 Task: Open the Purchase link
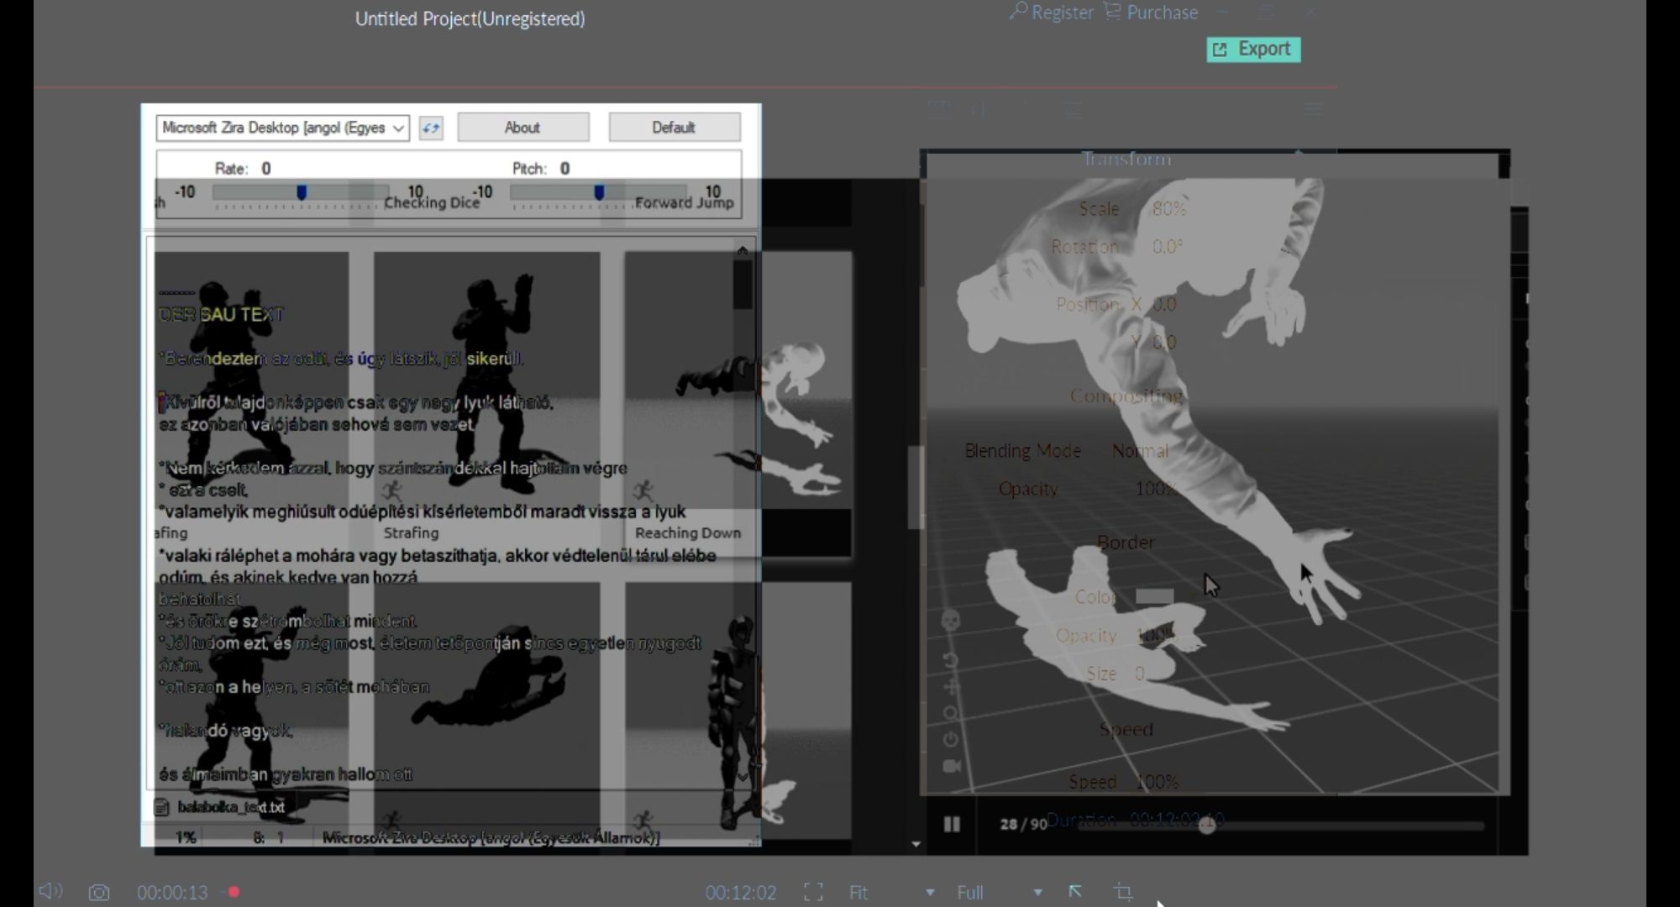coord(1151,13)
